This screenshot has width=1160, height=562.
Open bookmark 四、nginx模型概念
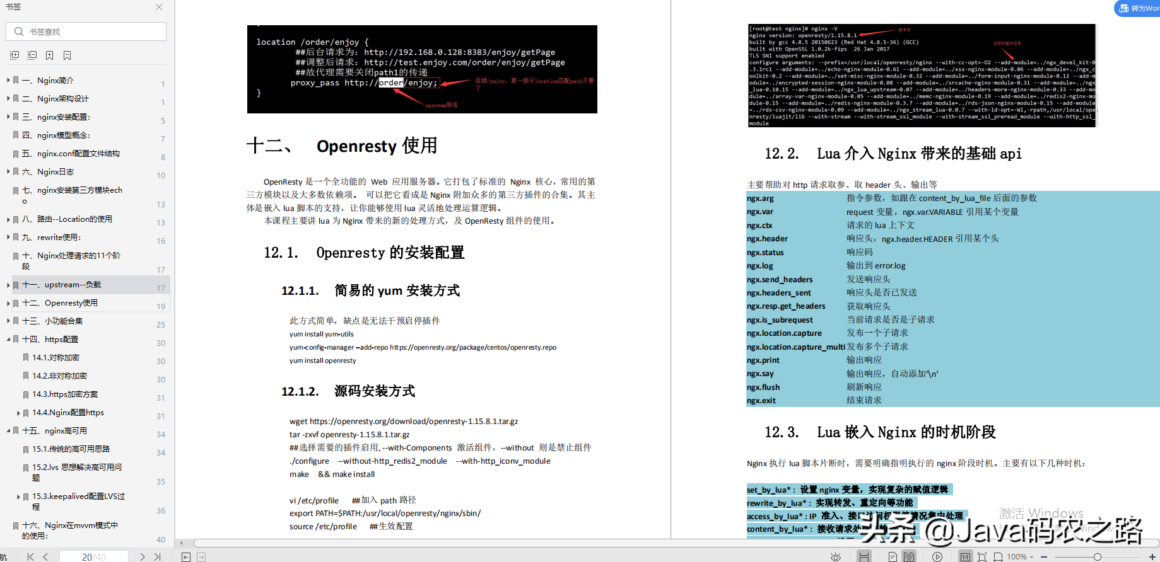coord(56,135)
